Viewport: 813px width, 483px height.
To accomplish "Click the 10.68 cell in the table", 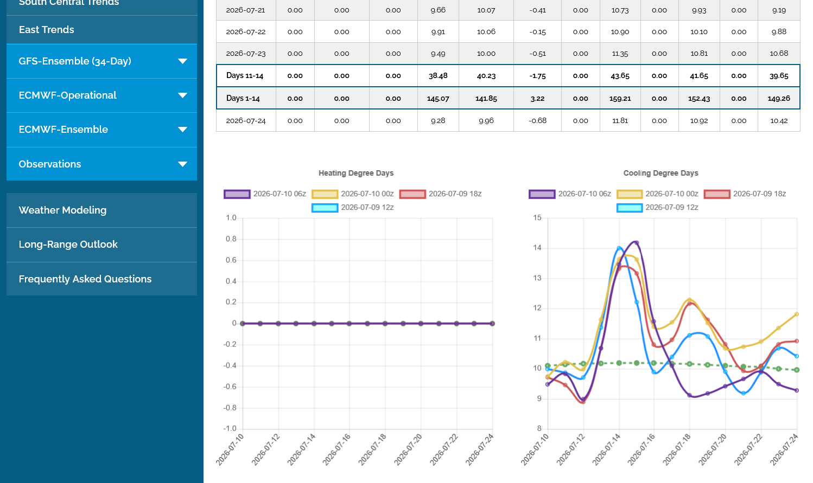I will point(779,54).
